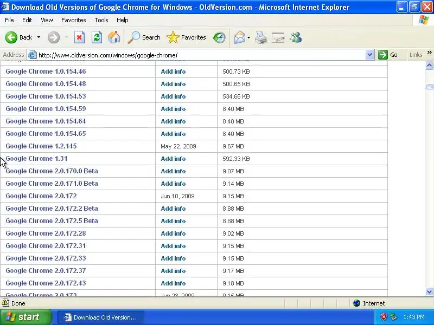Open the Edit menu
Image resolution: width=434 pixels, height=325 pixels.
pyautogui.click(x=27, y=20)
